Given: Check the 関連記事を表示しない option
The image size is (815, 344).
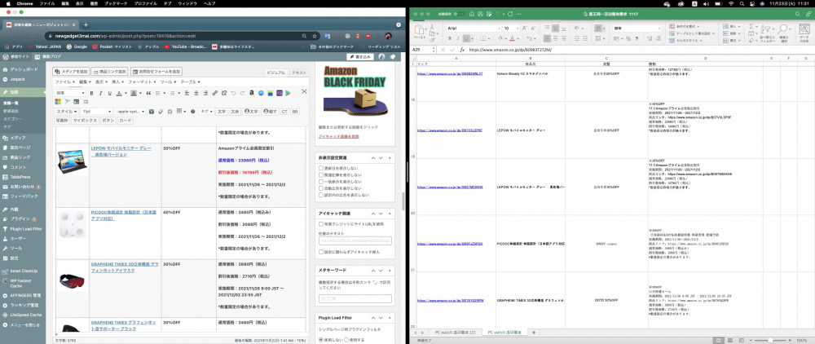Looking at the screenshot, I should [320, 174].
